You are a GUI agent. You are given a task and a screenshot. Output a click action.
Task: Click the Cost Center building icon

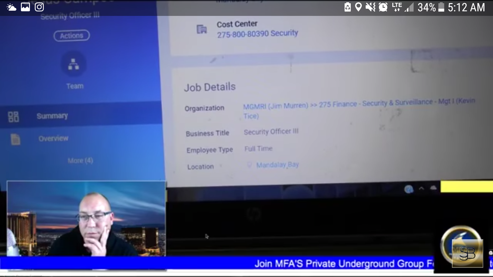pyautogui.click(x=202, y=29)
